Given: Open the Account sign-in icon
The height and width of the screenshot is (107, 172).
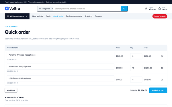Looking at the screenshot, I should (x=146, y=9).
